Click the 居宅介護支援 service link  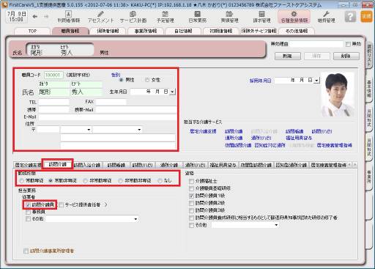[203, 131]
